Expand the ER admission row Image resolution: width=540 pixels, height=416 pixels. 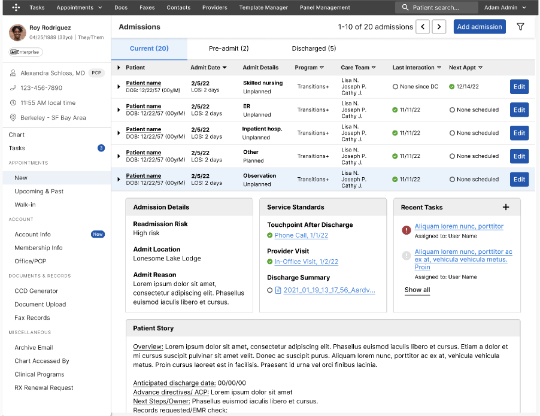pos(119,110)
